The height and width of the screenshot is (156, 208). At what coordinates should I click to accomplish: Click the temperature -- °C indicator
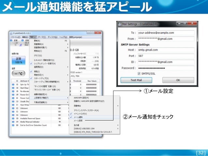pyautogui.click(x=19, y=73)
